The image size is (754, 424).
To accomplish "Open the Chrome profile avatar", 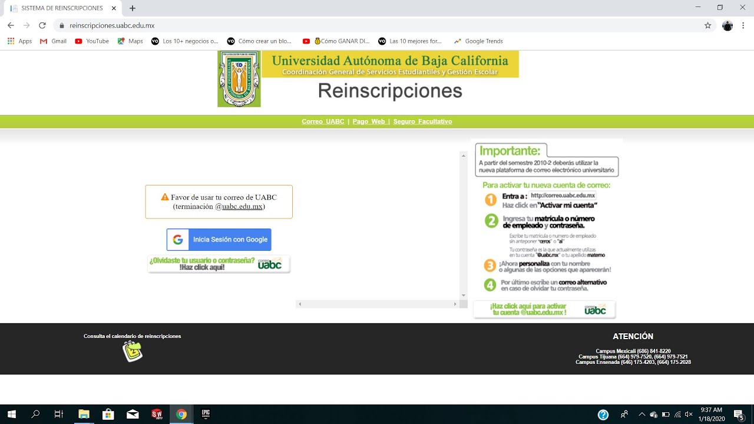I will pyautogui.click(x=727, y=25).
